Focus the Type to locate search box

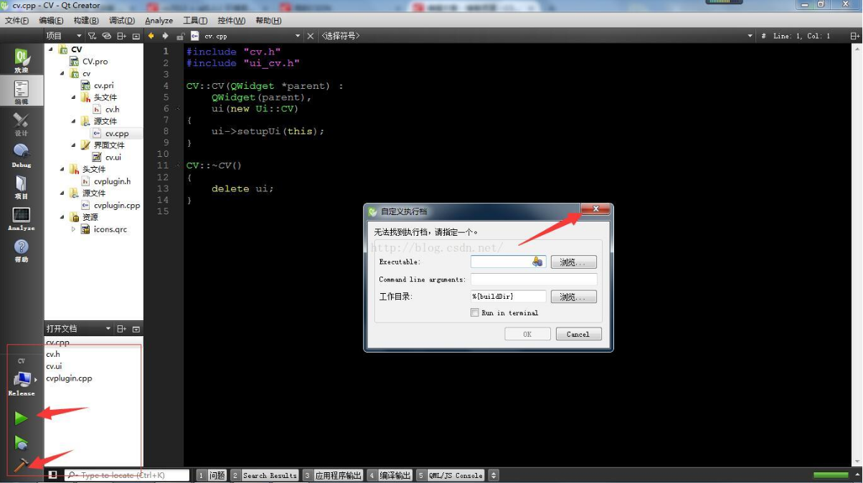[127, 475]
